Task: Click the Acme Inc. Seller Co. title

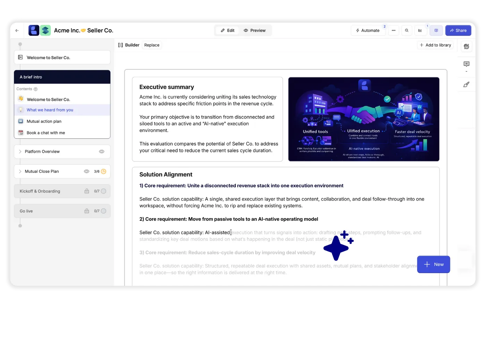Action: pyautogui.click(x=84, y=31)
